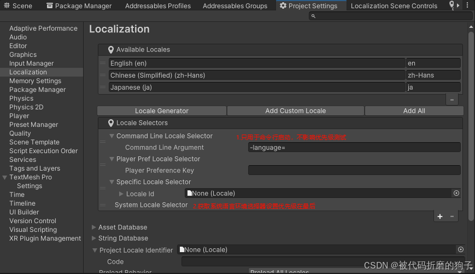Collapse the Project Locale Identifier foldout
The image size is (475, 274).
tap(95, 250)
